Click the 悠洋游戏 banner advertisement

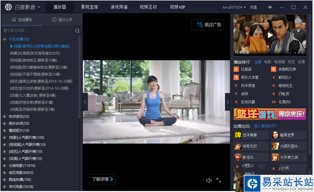[x=269, y=114]
